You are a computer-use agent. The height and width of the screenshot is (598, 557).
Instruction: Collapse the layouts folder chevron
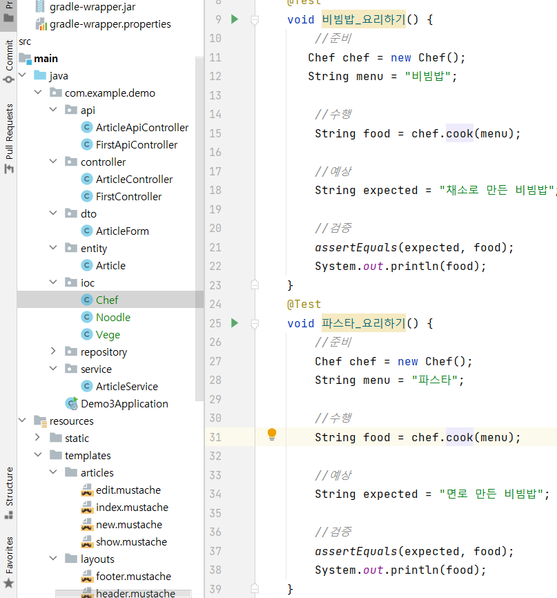click(x=53, y=559)
